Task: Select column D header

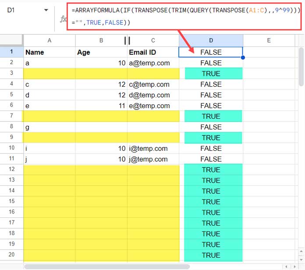Action: click(211, 40)
